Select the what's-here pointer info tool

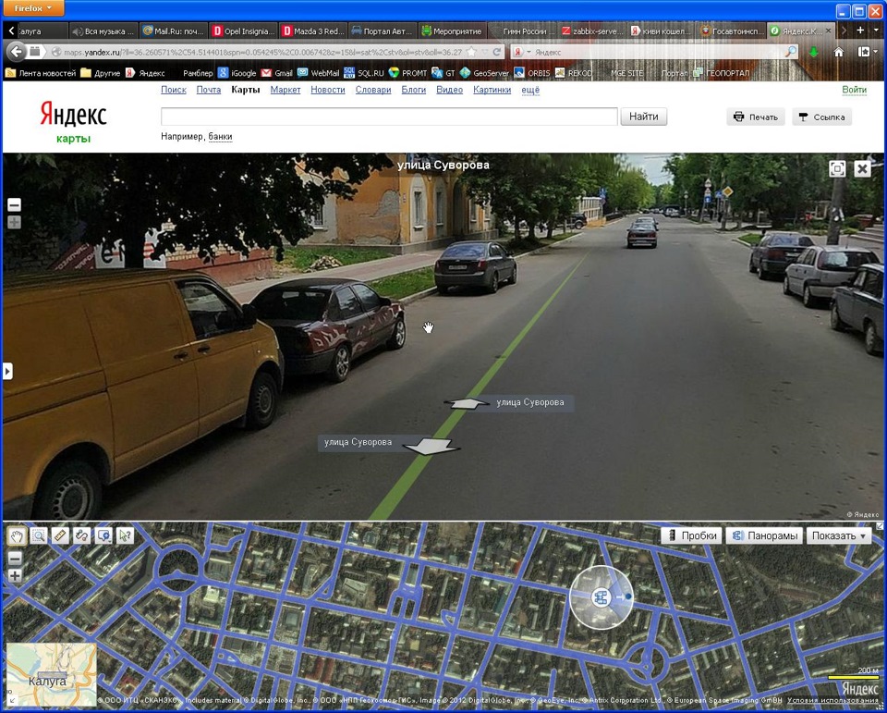click(125, 535)
